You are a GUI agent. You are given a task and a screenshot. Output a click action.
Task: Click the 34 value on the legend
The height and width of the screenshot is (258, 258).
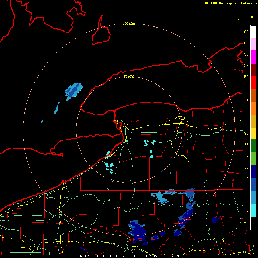tap(246, 122)
